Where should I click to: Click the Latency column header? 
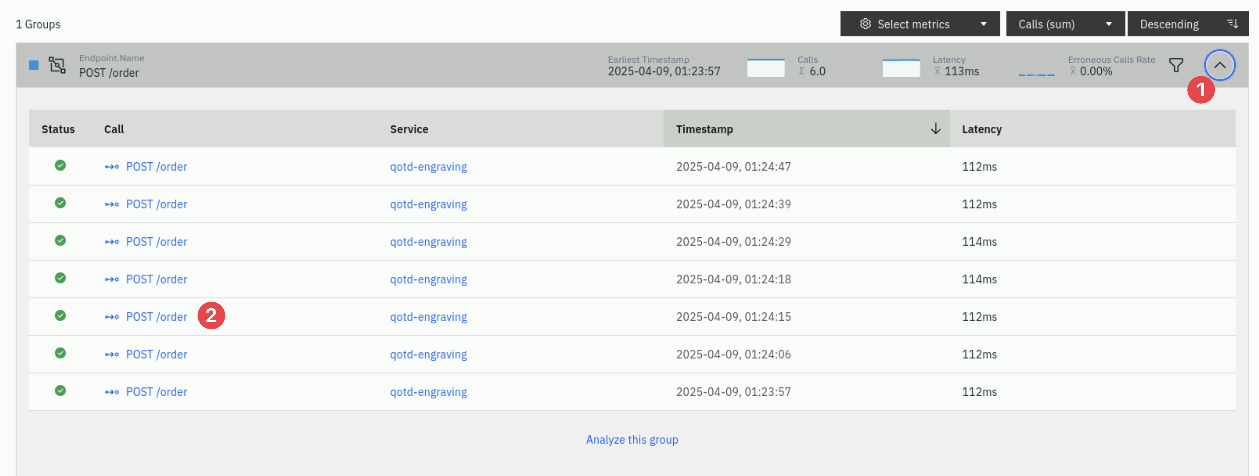coord(981,129)
